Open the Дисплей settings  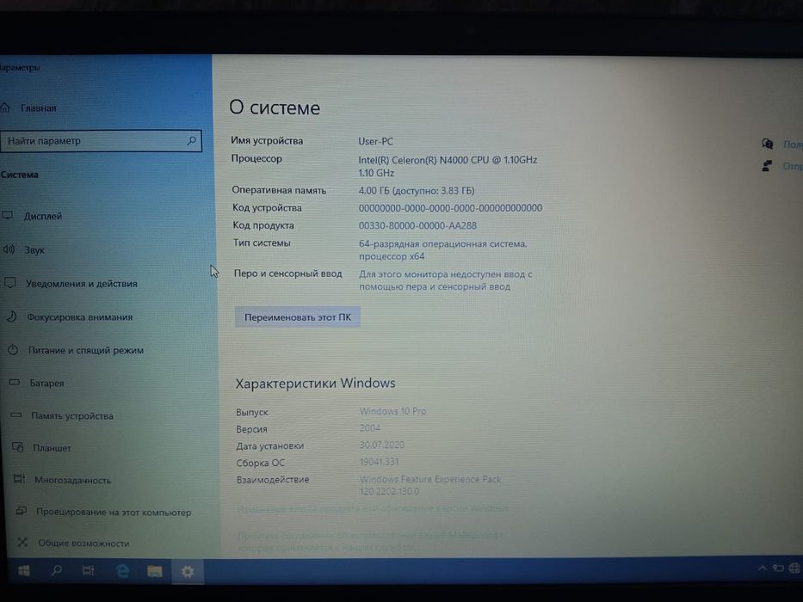[x=43, y=216]
